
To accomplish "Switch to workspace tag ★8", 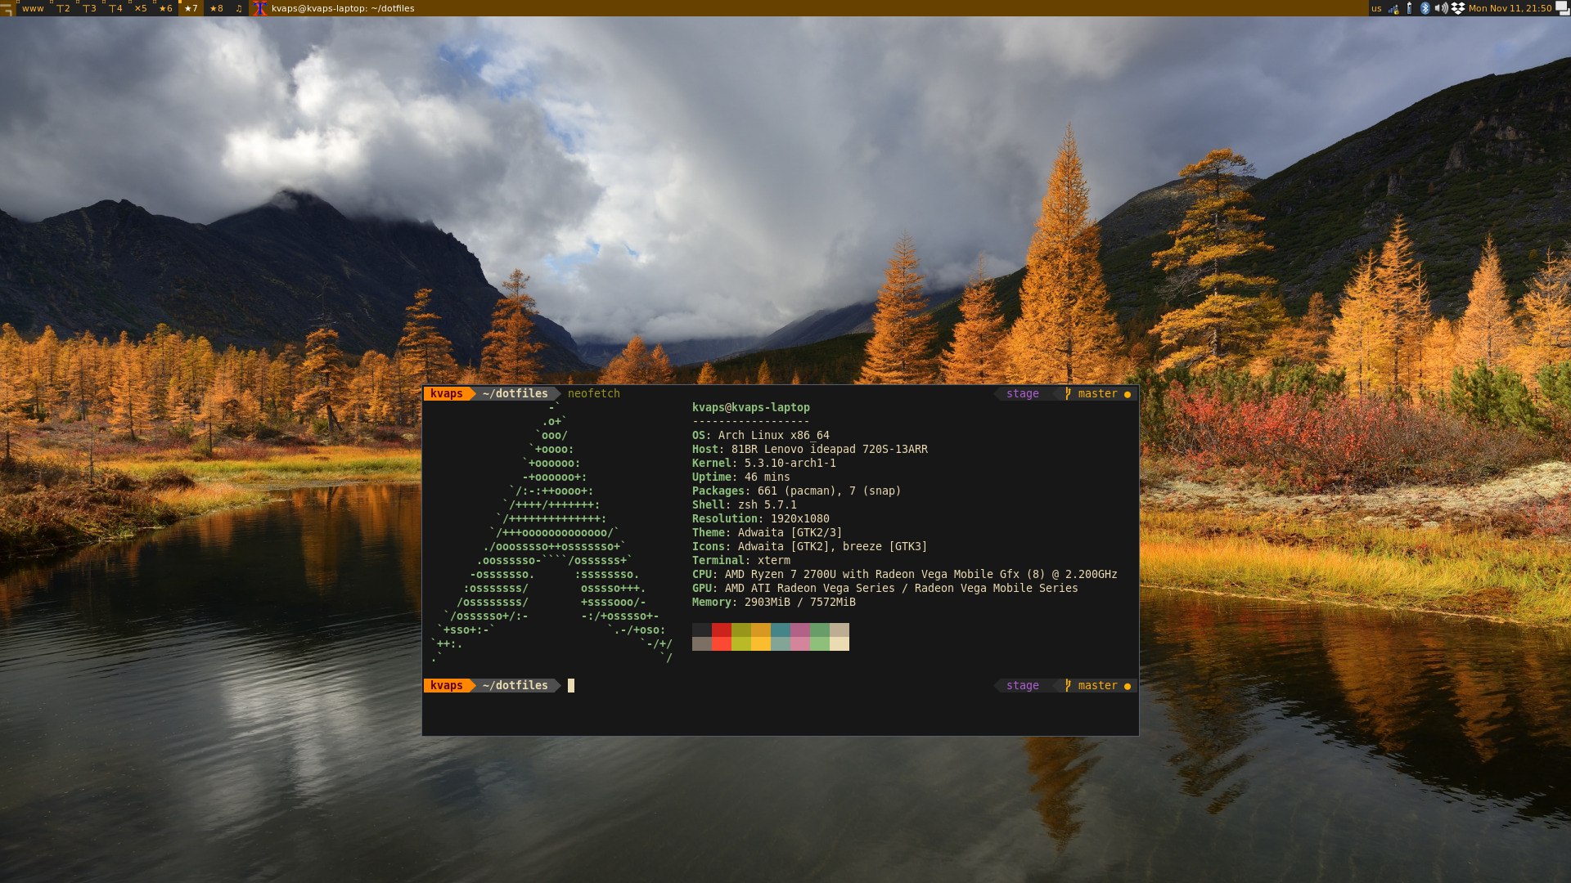I will click(x=216, y=8).
